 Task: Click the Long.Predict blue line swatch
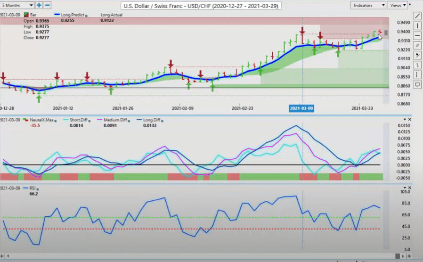tap(57, 15)
